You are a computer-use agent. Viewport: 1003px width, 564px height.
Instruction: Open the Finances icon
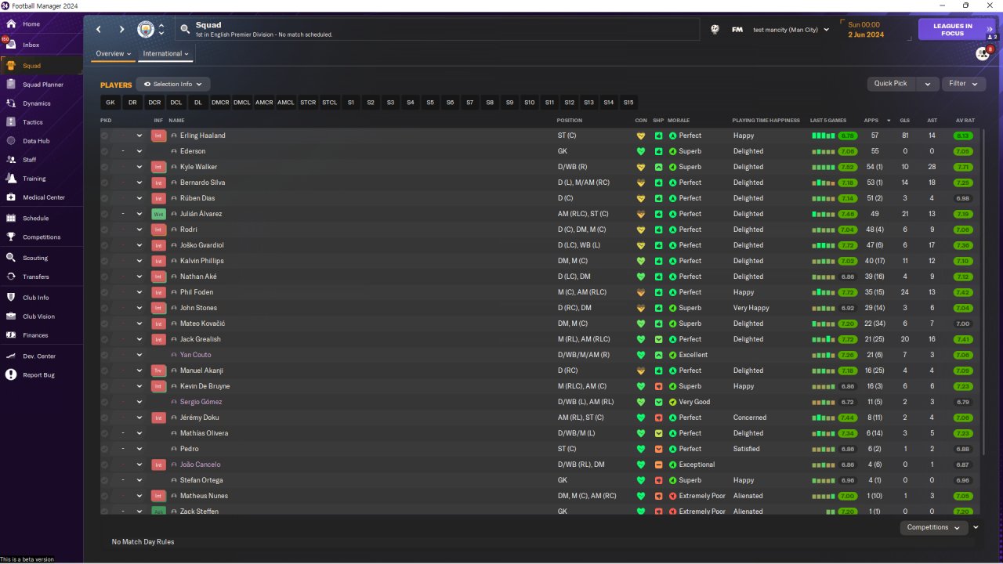11,335
